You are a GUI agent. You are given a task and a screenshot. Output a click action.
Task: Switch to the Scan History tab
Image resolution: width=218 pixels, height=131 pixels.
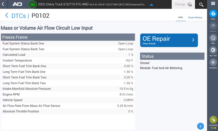(x=195, y=17)
